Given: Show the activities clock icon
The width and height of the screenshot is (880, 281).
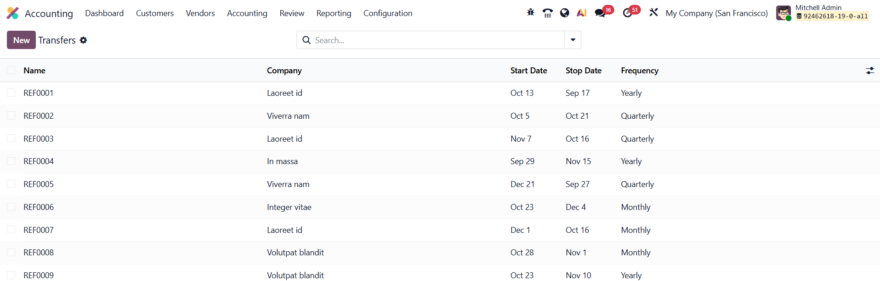Looking at the screenshot, I should pyautogui.click(x=628, y=13).
